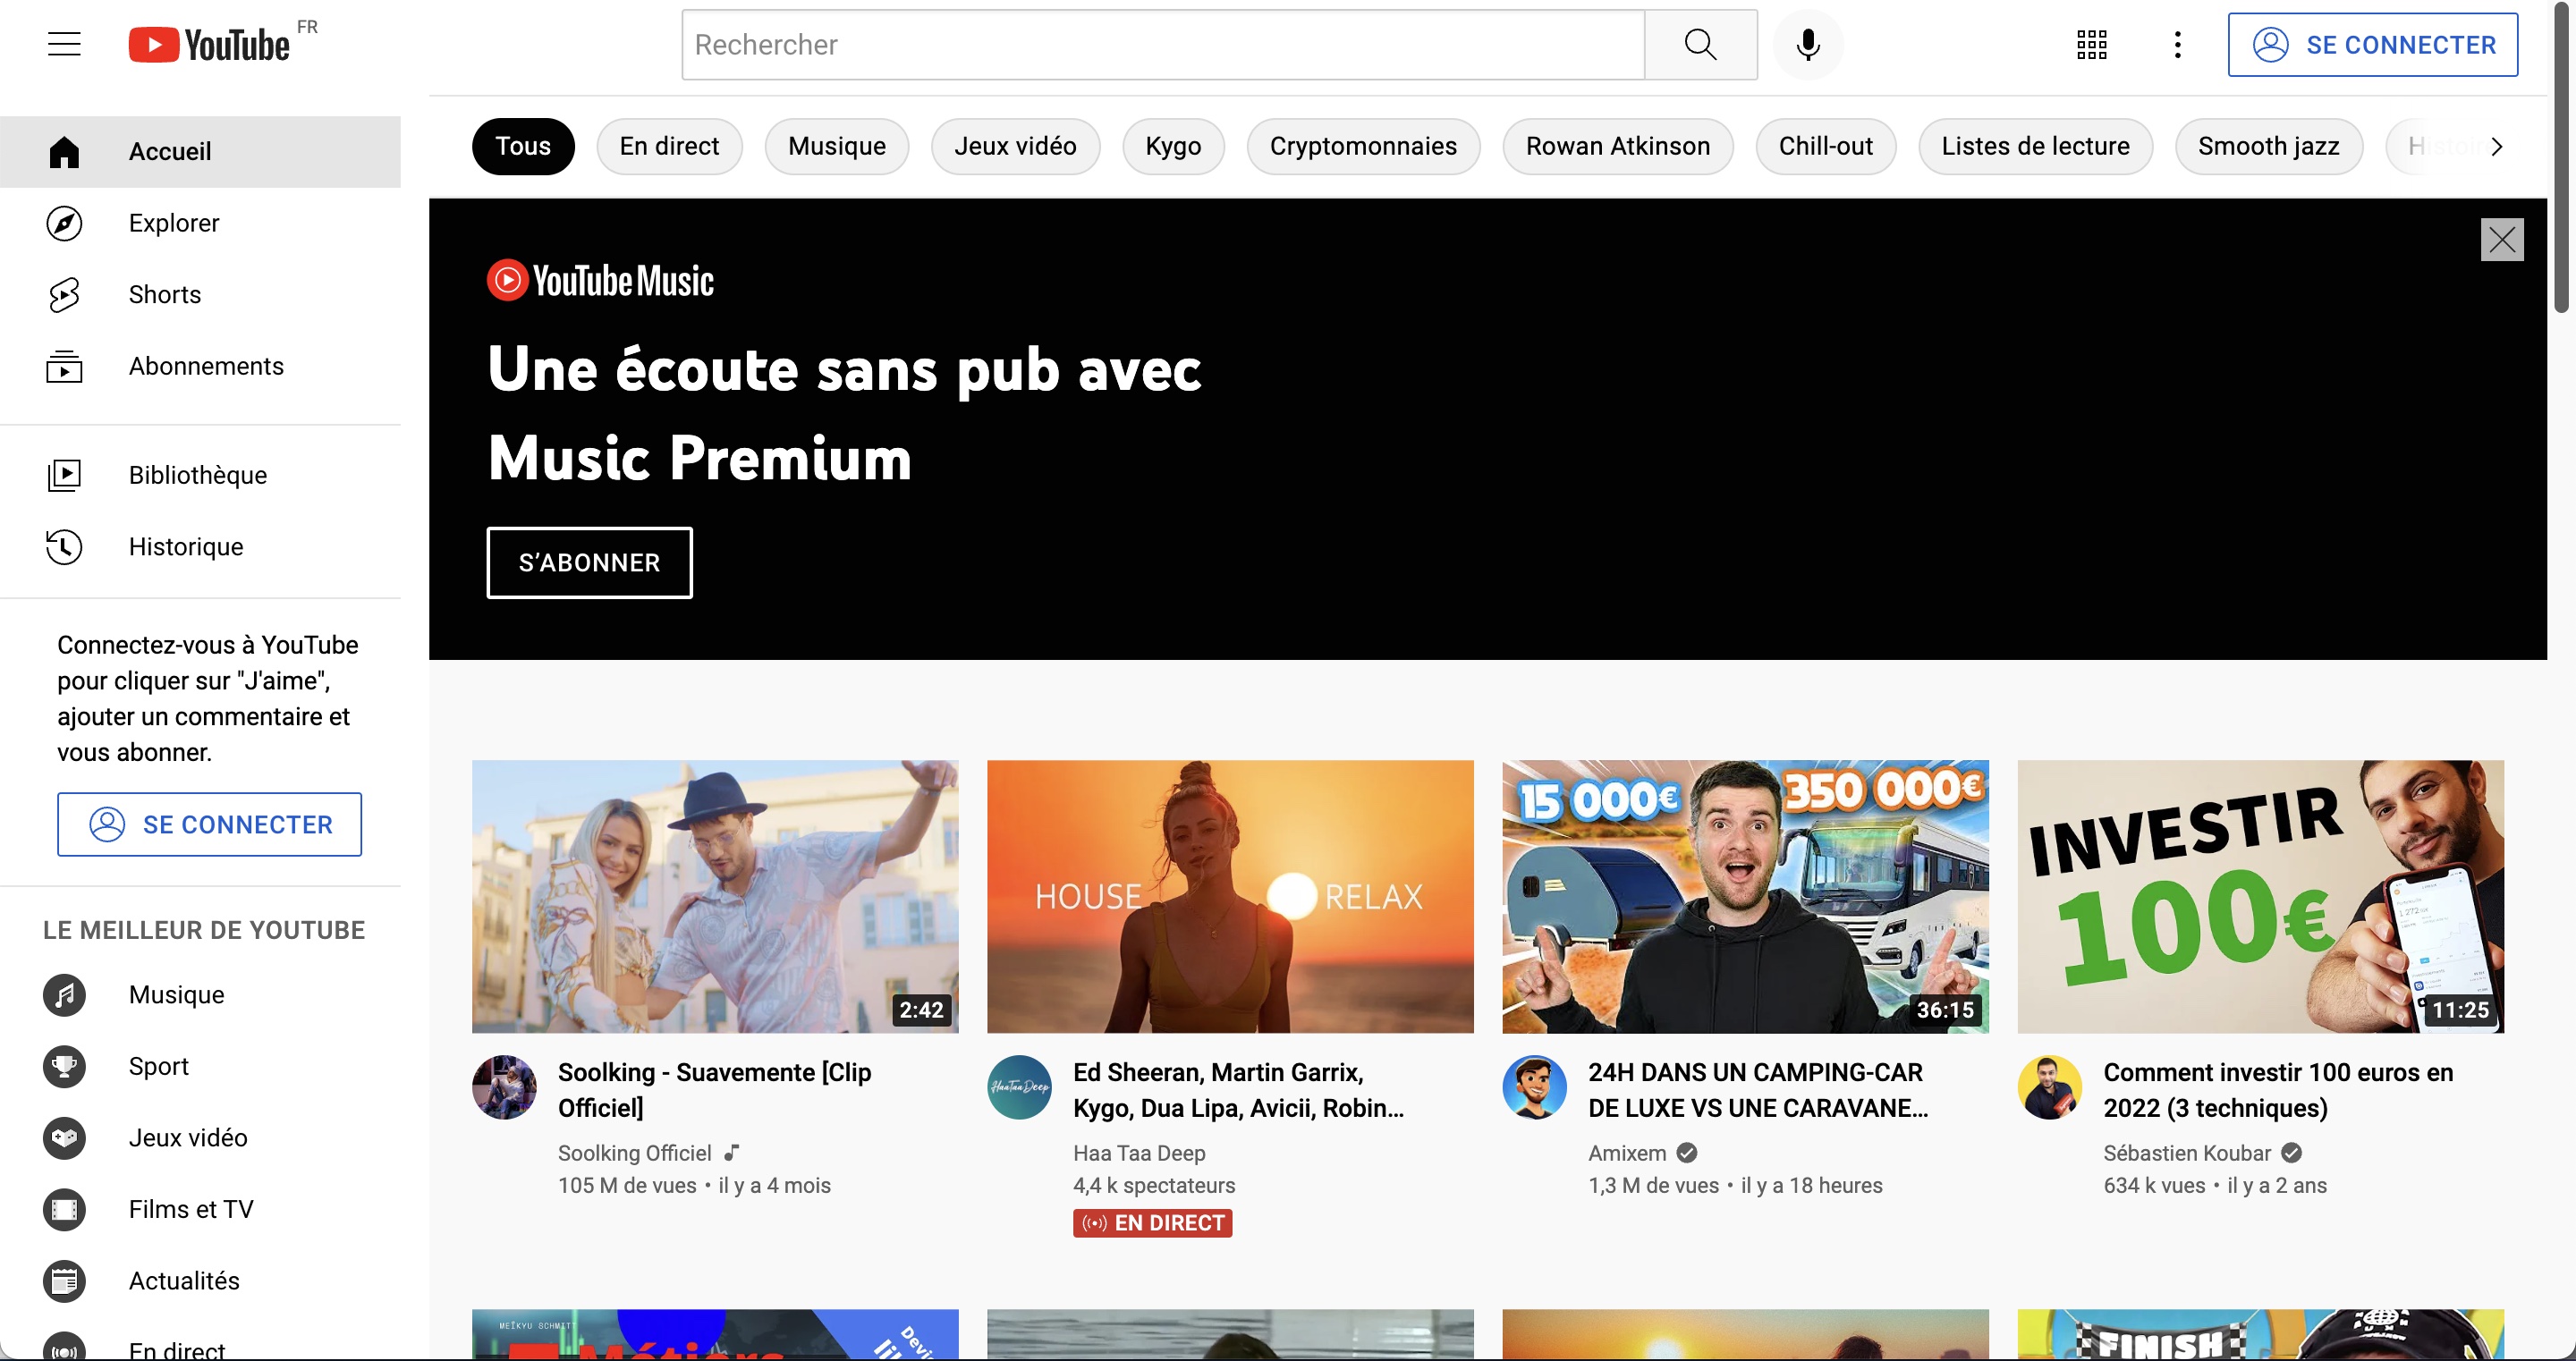Click Une écoute sans pub banner headline
This screenshot has width=2576, height=1361.
tap(844, 414)
